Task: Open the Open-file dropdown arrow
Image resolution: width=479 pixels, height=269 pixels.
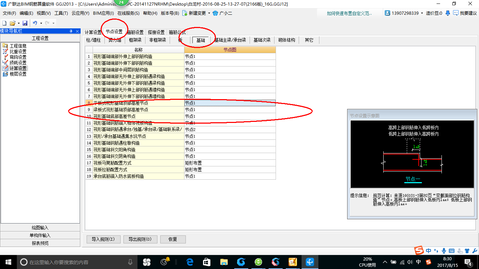Action: [18, 23]
